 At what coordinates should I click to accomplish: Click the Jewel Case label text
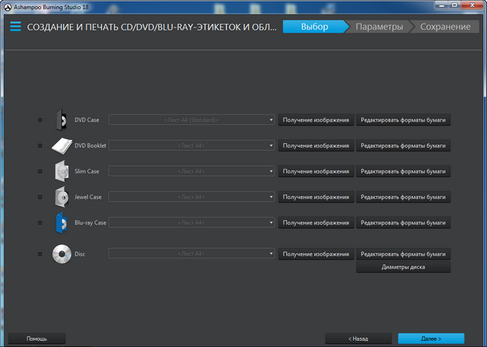[88, 197]
